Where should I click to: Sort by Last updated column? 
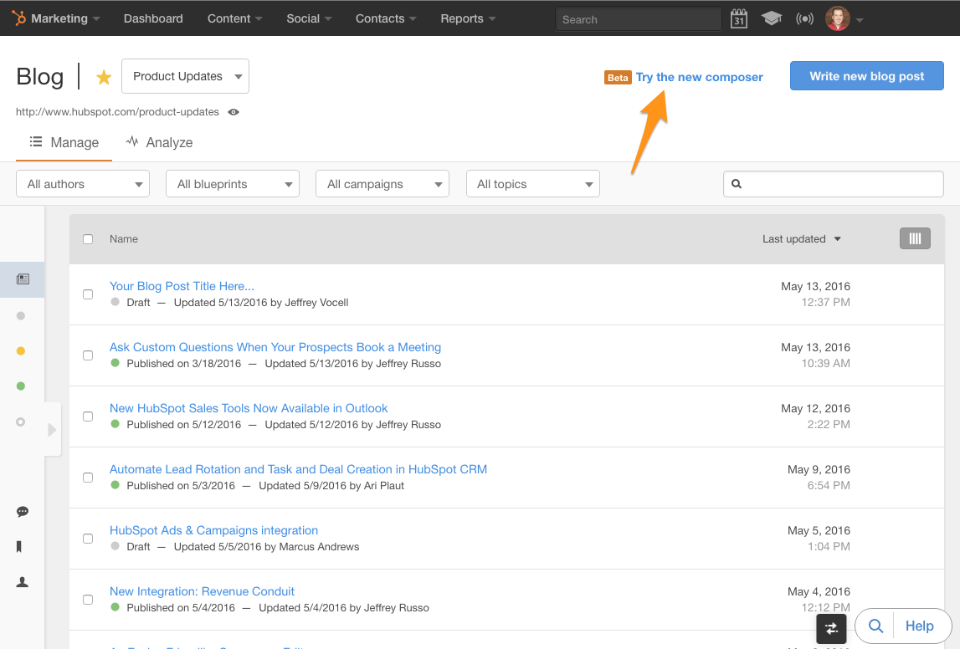point(802,239)
